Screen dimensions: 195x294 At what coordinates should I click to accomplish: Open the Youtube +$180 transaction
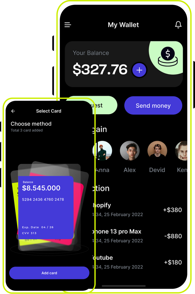(137, 262)
